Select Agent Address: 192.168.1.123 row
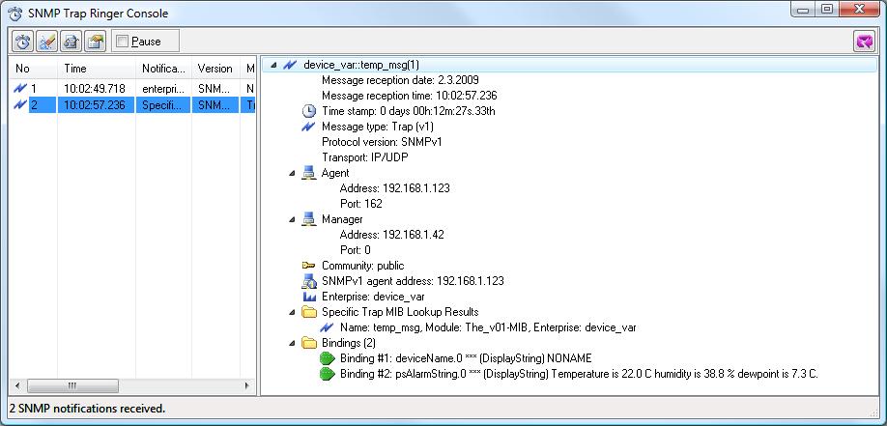Image resolution: width=887 pixels, height=426 pixels. click(x=395, y=187)
